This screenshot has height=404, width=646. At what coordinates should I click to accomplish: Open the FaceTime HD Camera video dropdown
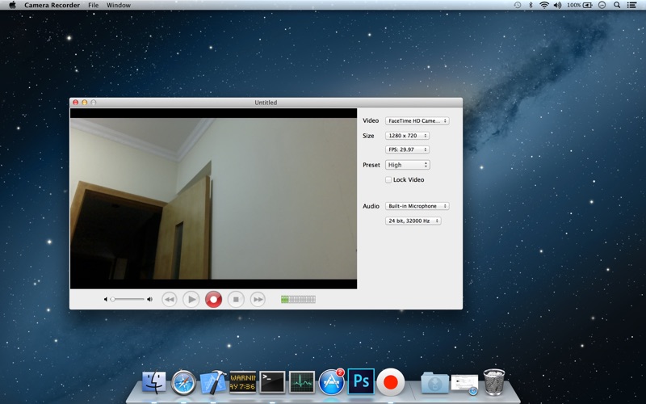417,120
